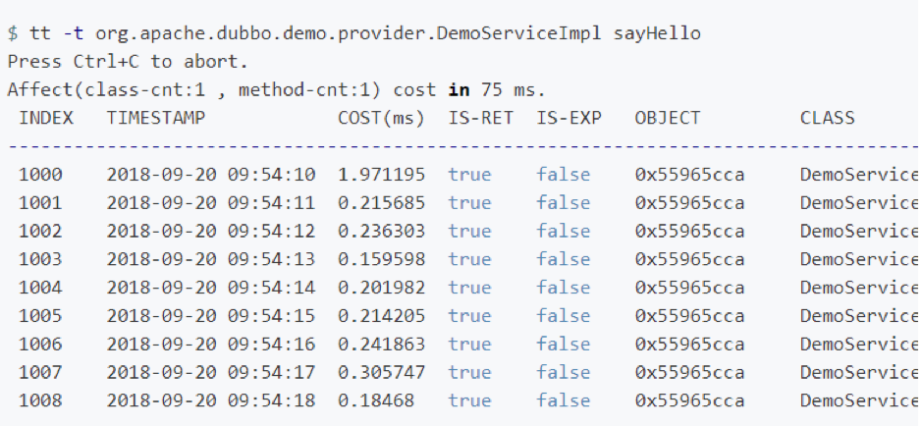
Task: Click the IS-RET true value in row 1004
Action: pyautogui.click(x=469, y=289)
